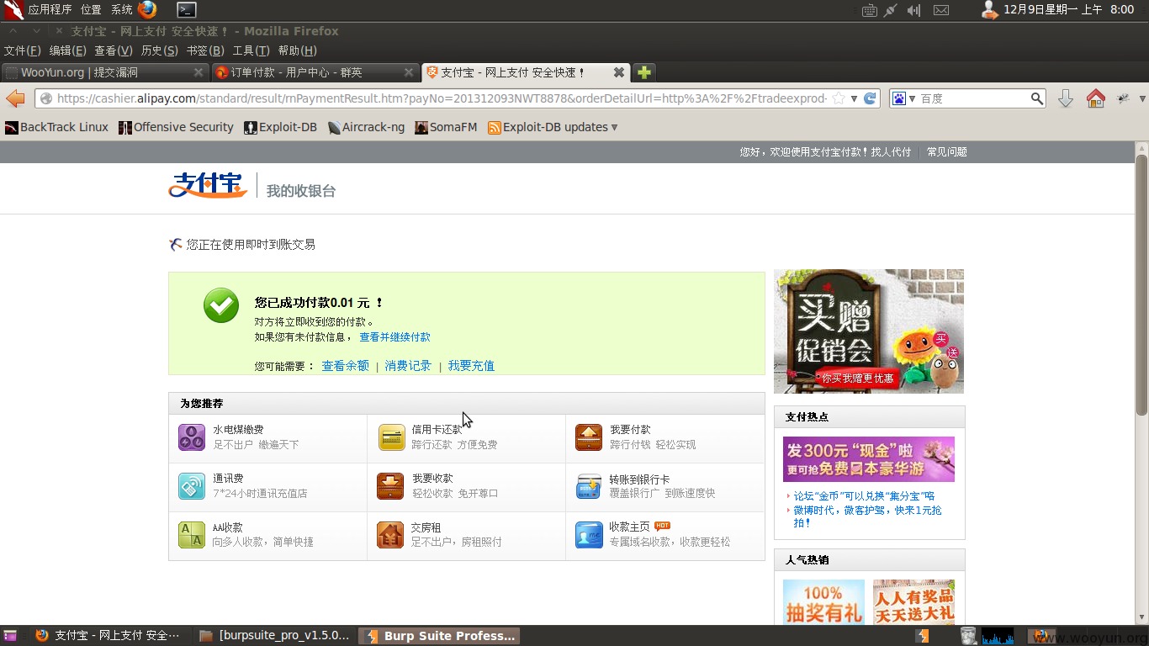Click the 我要充值 recharge link

[x=471, y=366]
